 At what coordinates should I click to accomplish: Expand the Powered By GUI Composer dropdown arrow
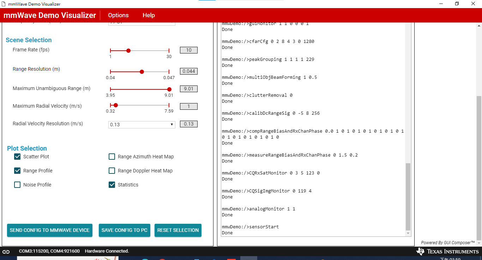[x=479, y=242]
